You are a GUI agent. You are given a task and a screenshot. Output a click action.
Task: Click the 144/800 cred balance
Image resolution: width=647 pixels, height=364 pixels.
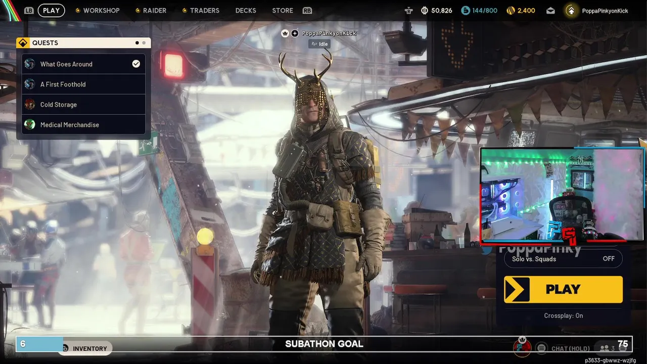[x=485, y=10]
